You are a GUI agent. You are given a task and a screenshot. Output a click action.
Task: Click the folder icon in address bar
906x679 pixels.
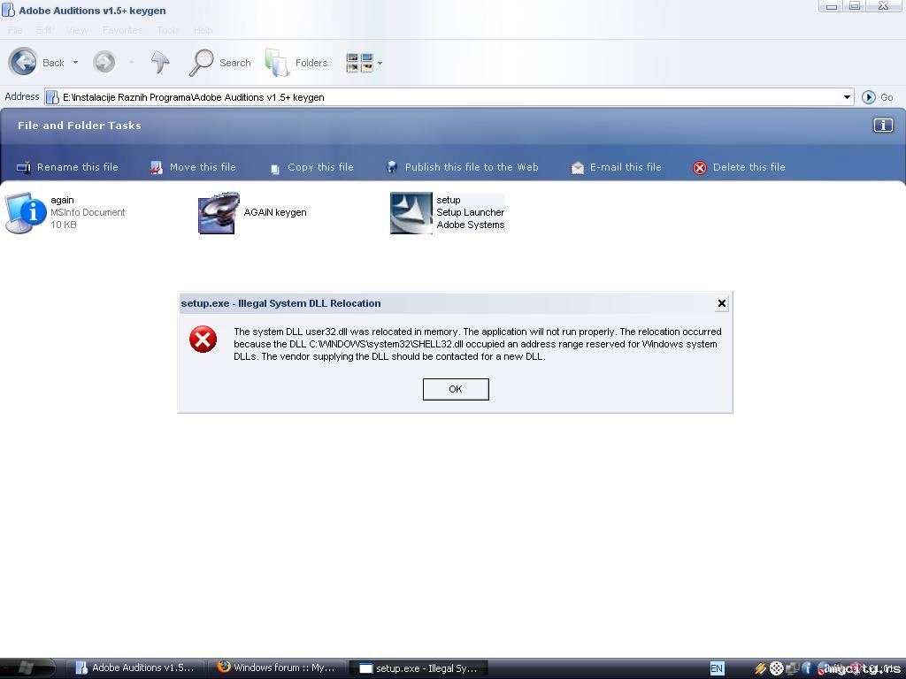click(x=52, y=97)
